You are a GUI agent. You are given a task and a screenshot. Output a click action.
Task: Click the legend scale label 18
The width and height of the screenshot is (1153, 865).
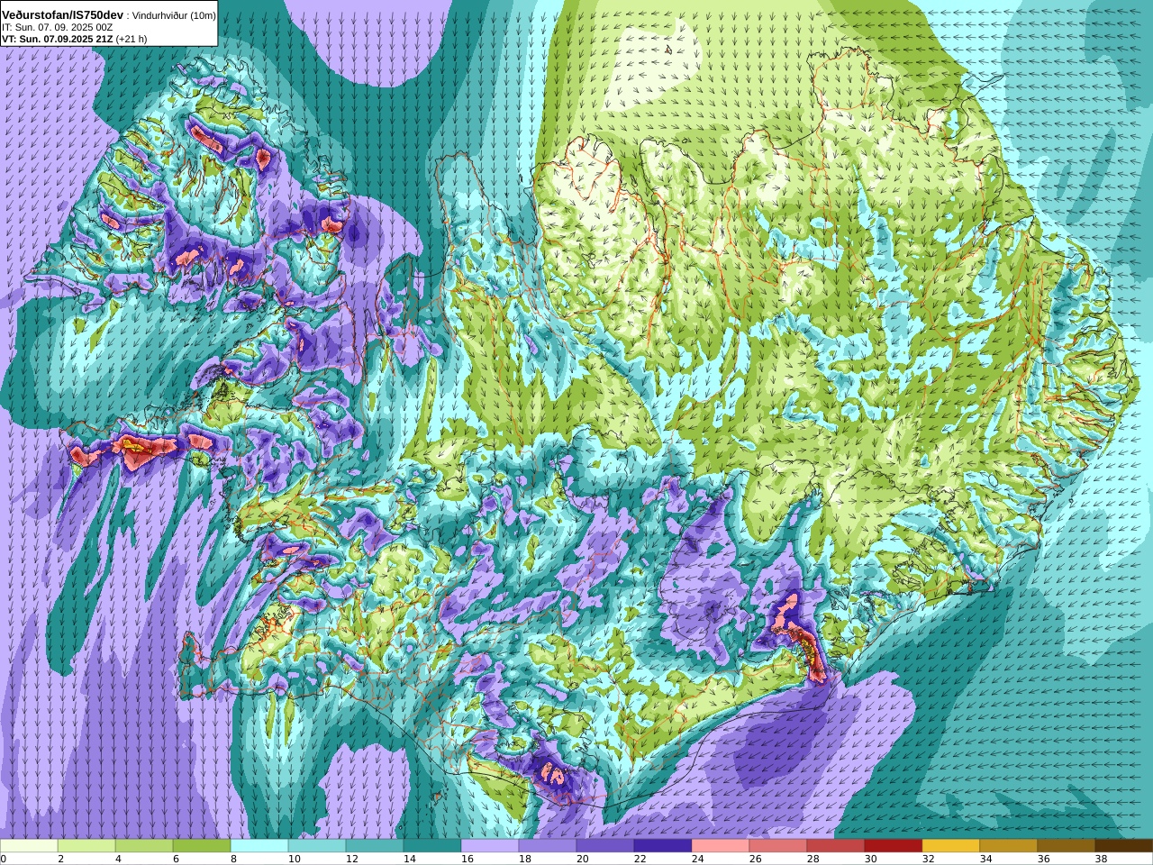coord(525,859)
